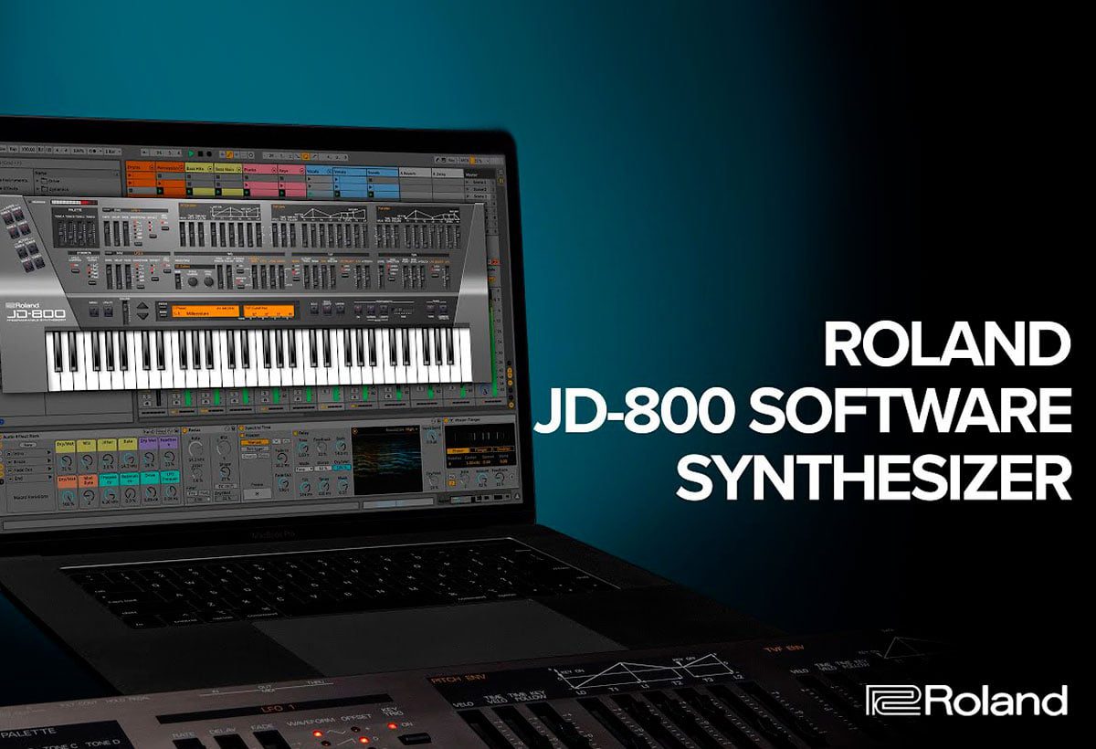The height and width of the screenshot is (749, 1096).
Task: Select the yellow Rate macro label
Action: 126,445
